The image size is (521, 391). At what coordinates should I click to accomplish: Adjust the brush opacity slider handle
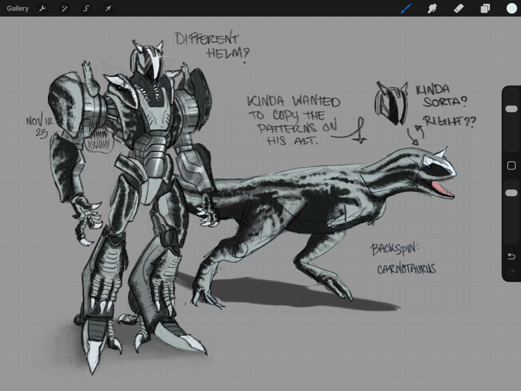tap(511, 193)
